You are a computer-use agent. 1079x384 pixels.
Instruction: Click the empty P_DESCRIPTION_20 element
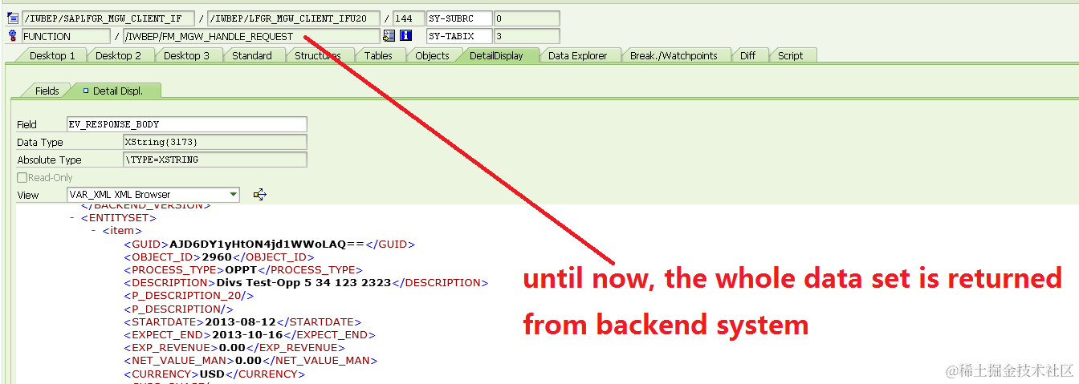[x=189, y=295]
